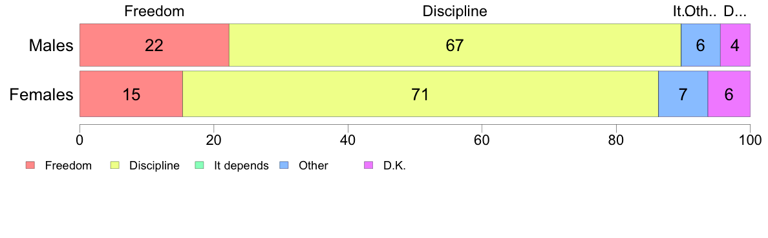Click the red Freedom legend swatch
This screenshot has height=238, width=768.
coord(30,166)
